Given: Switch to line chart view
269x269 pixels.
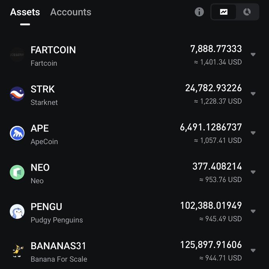Looking at the screenshot, I should click(224, 12).
